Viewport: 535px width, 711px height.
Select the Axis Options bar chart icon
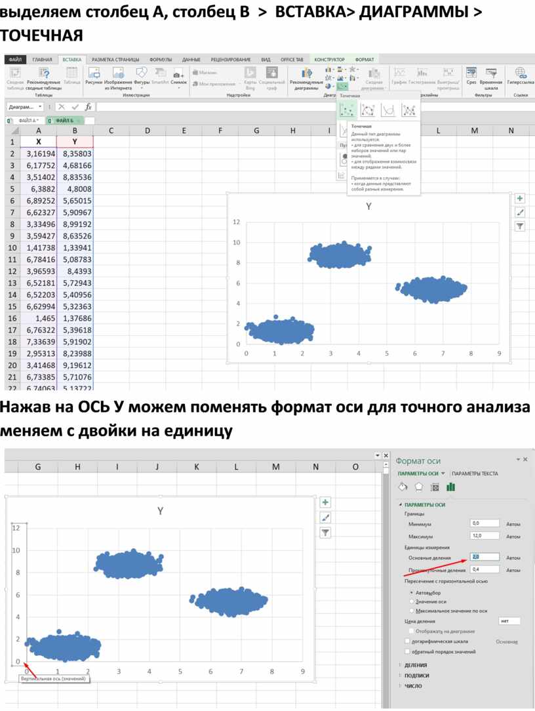pos(450,487)
